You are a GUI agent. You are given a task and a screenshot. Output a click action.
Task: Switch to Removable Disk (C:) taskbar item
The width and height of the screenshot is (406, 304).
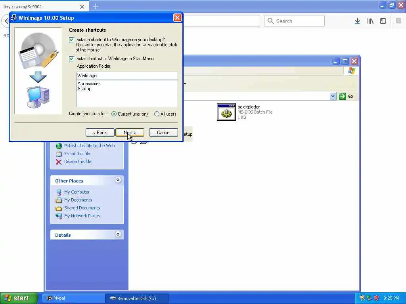click(x=137, y=298)
